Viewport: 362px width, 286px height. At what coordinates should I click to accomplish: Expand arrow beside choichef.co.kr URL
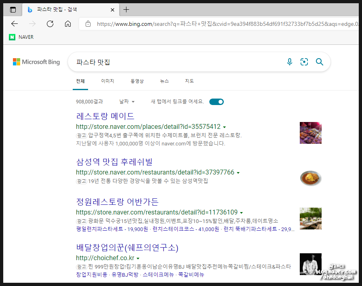pos(138,258)
